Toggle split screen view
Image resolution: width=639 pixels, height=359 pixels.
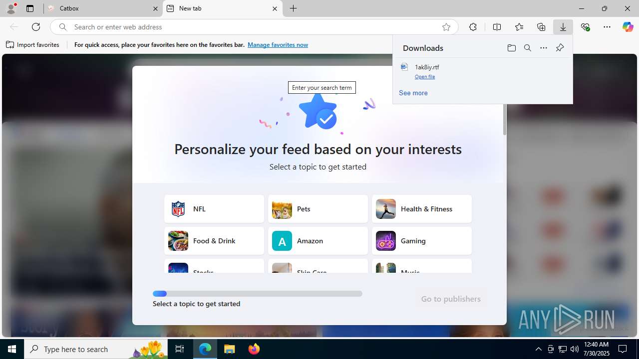click(x=497, y=27)
